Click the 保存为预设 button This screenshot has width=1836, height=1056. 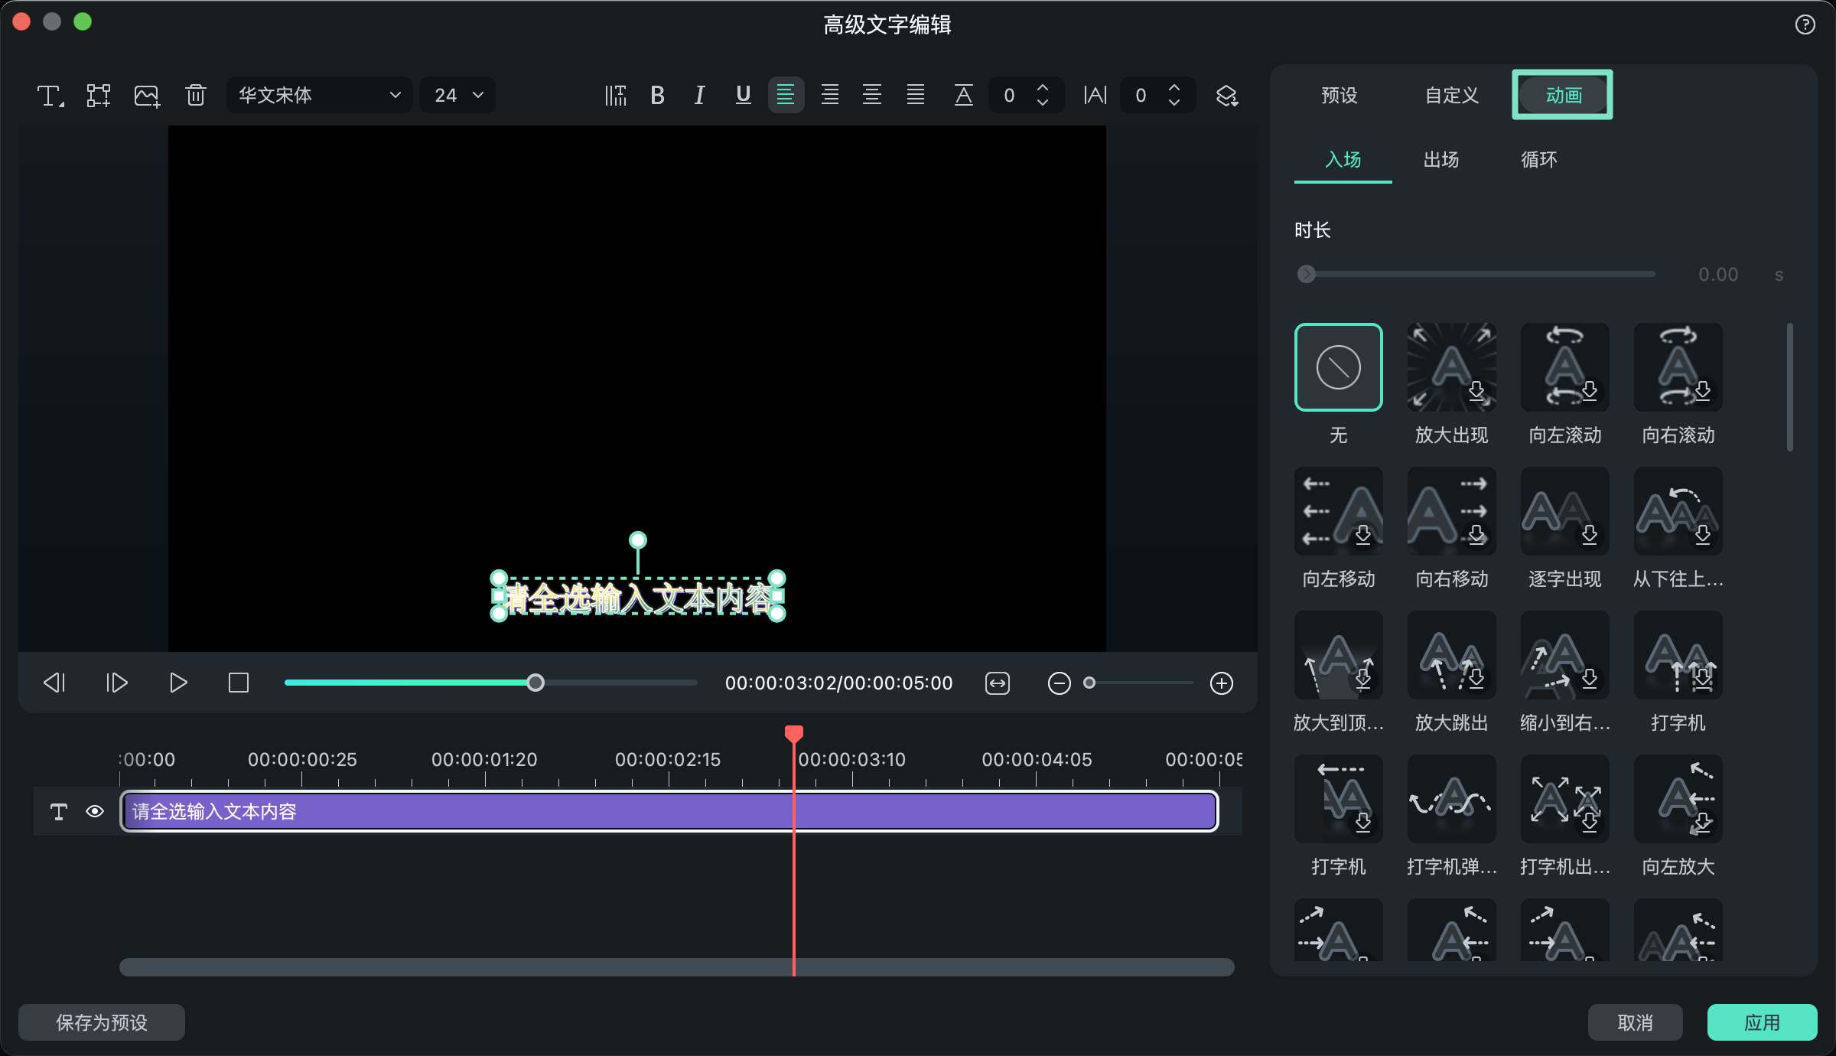pos(102,1022)
